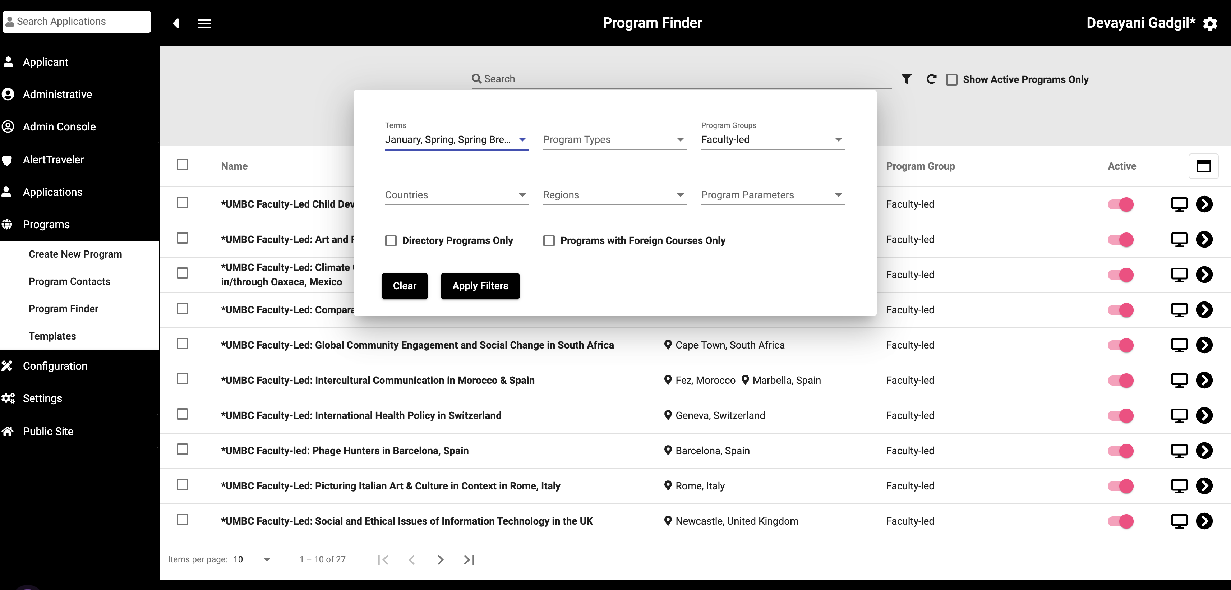The height and width of the screenshot is (590, 1231).
Task: Open the monitor preview icon for Phage Hunters program
Action: point(1180,451)
